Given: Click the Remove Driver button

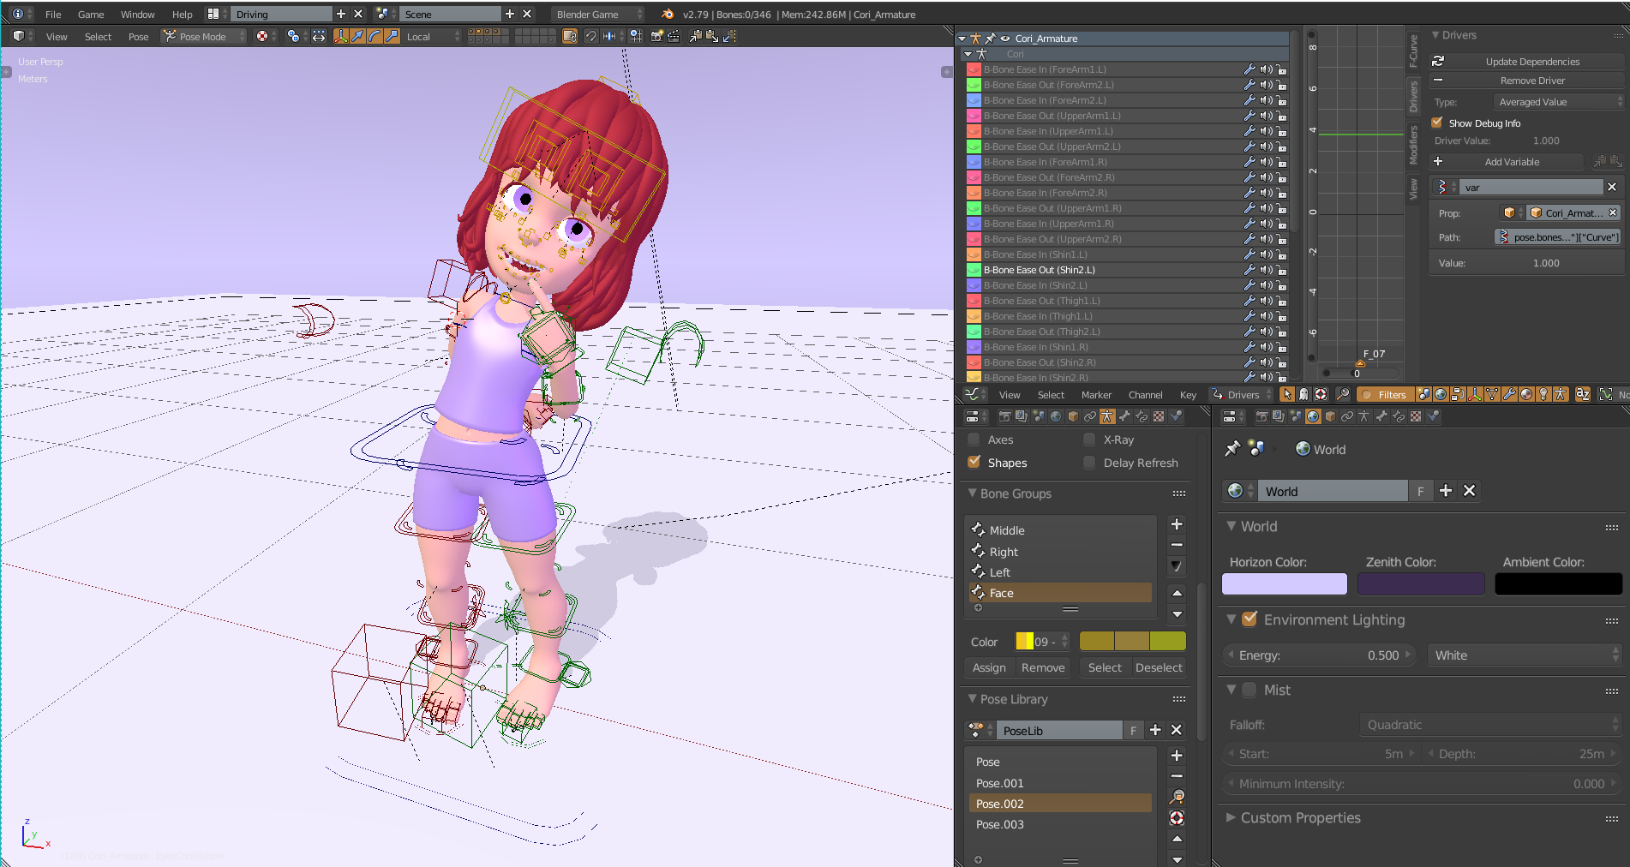Looking at the screenshot, I should [1527, 81].
